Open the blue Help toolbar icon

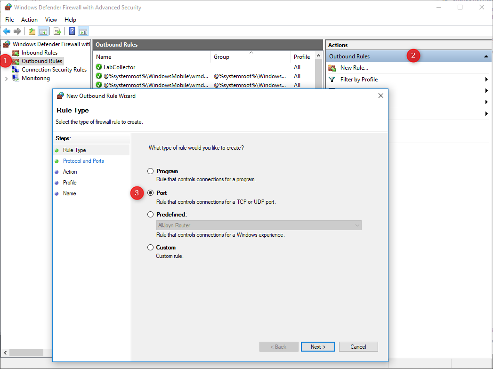(x=72, y=31)
